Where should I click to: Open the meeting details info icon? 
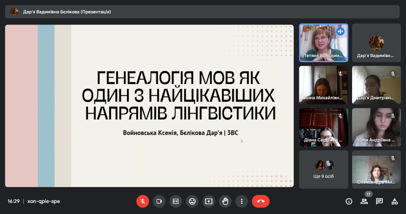pos(349,201)
